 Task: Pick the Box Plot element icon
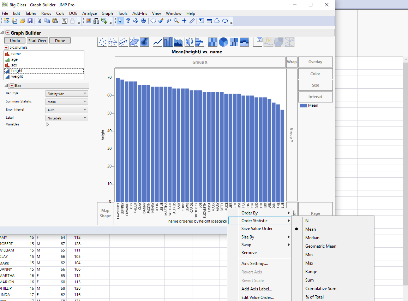click(189, 42)
